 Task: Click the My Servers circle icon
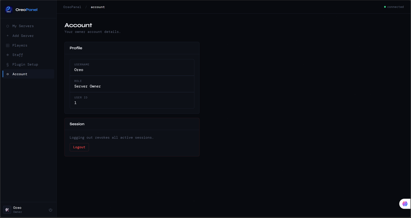8,26
